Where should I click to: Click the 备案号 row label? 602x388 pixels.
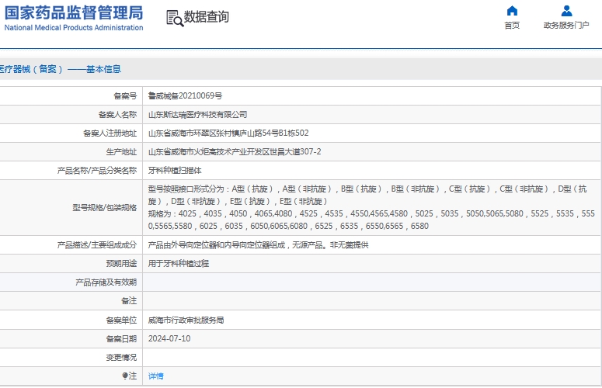pos(125,96)
